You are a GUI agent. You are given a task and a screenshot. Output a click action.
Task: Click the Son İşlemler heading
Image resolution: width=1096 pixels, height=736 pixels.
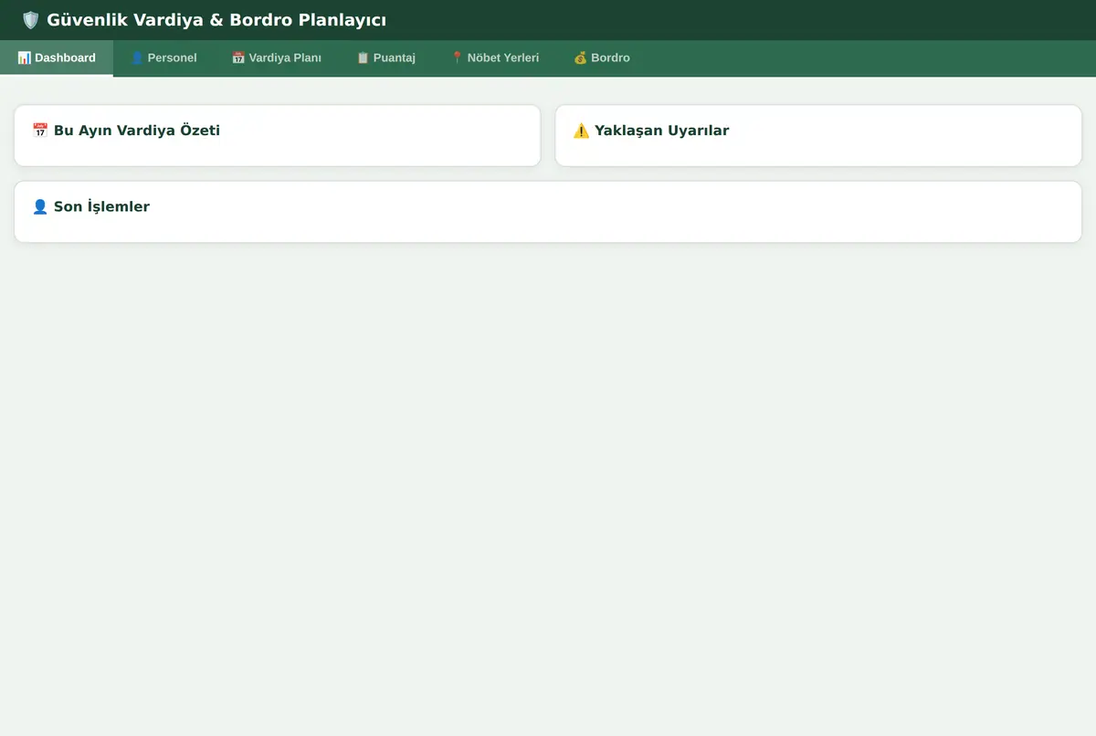tap(91, 206)
